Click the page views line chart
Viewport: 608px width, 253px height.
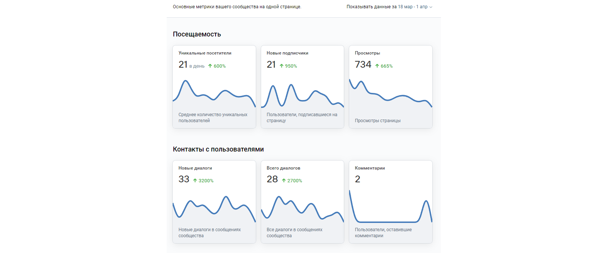click(391, 94)
